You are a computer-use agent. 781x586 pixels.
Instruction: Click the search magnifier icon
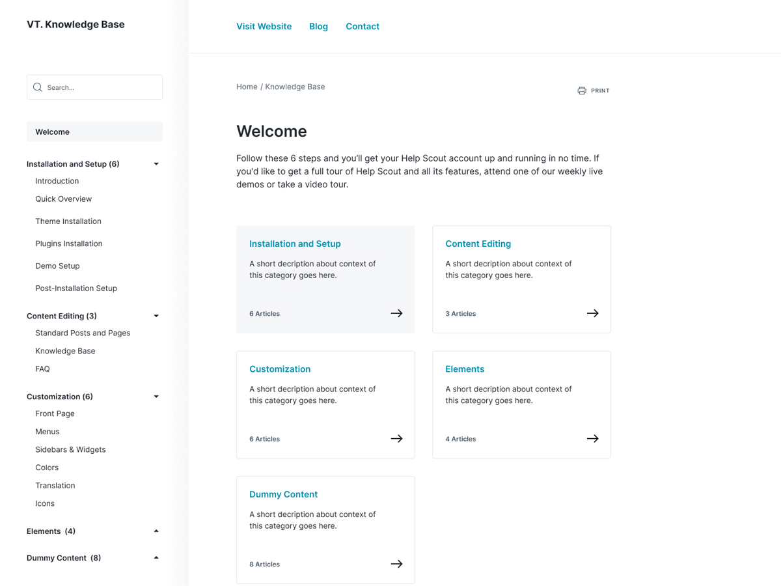tap(37, 87)
